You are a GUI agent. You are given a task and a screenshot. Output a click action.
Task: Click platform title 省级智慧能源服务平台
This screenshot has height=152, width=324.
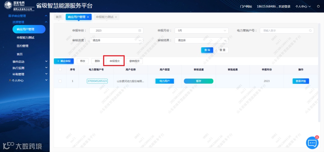[x=64, y=6]
